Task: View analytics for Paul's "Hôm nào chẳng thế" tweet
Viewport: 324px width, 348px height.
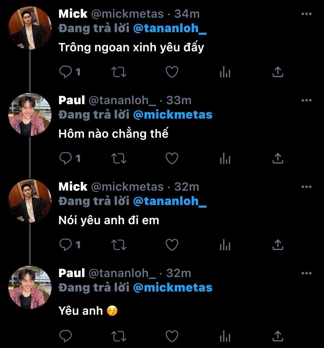Action: [225, 159]
